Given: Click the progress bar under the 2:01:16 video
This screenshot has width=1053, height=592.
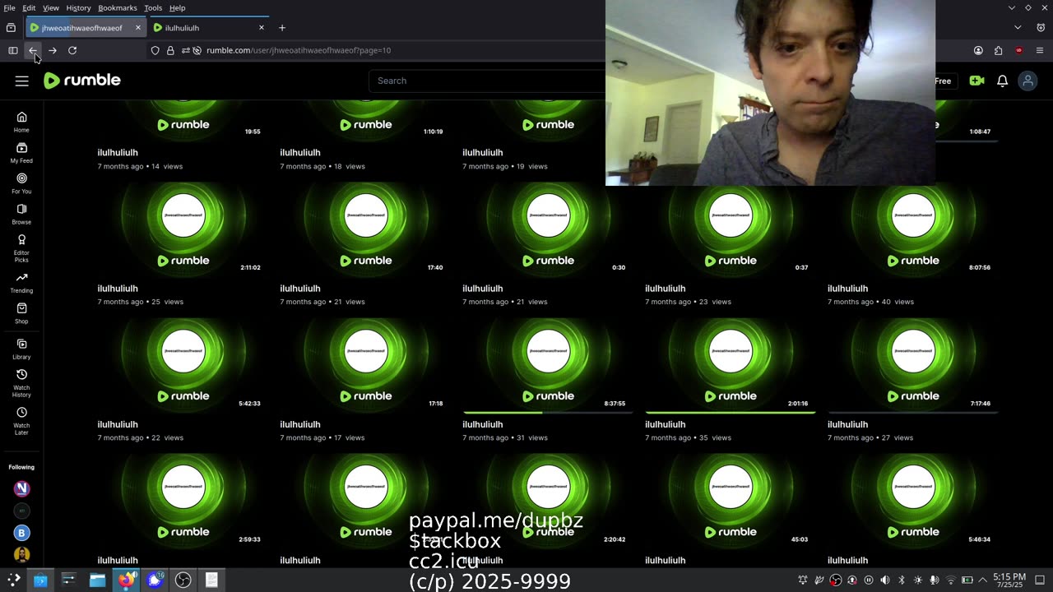Looking at the screenshot, I should click(x=731, y=412).
